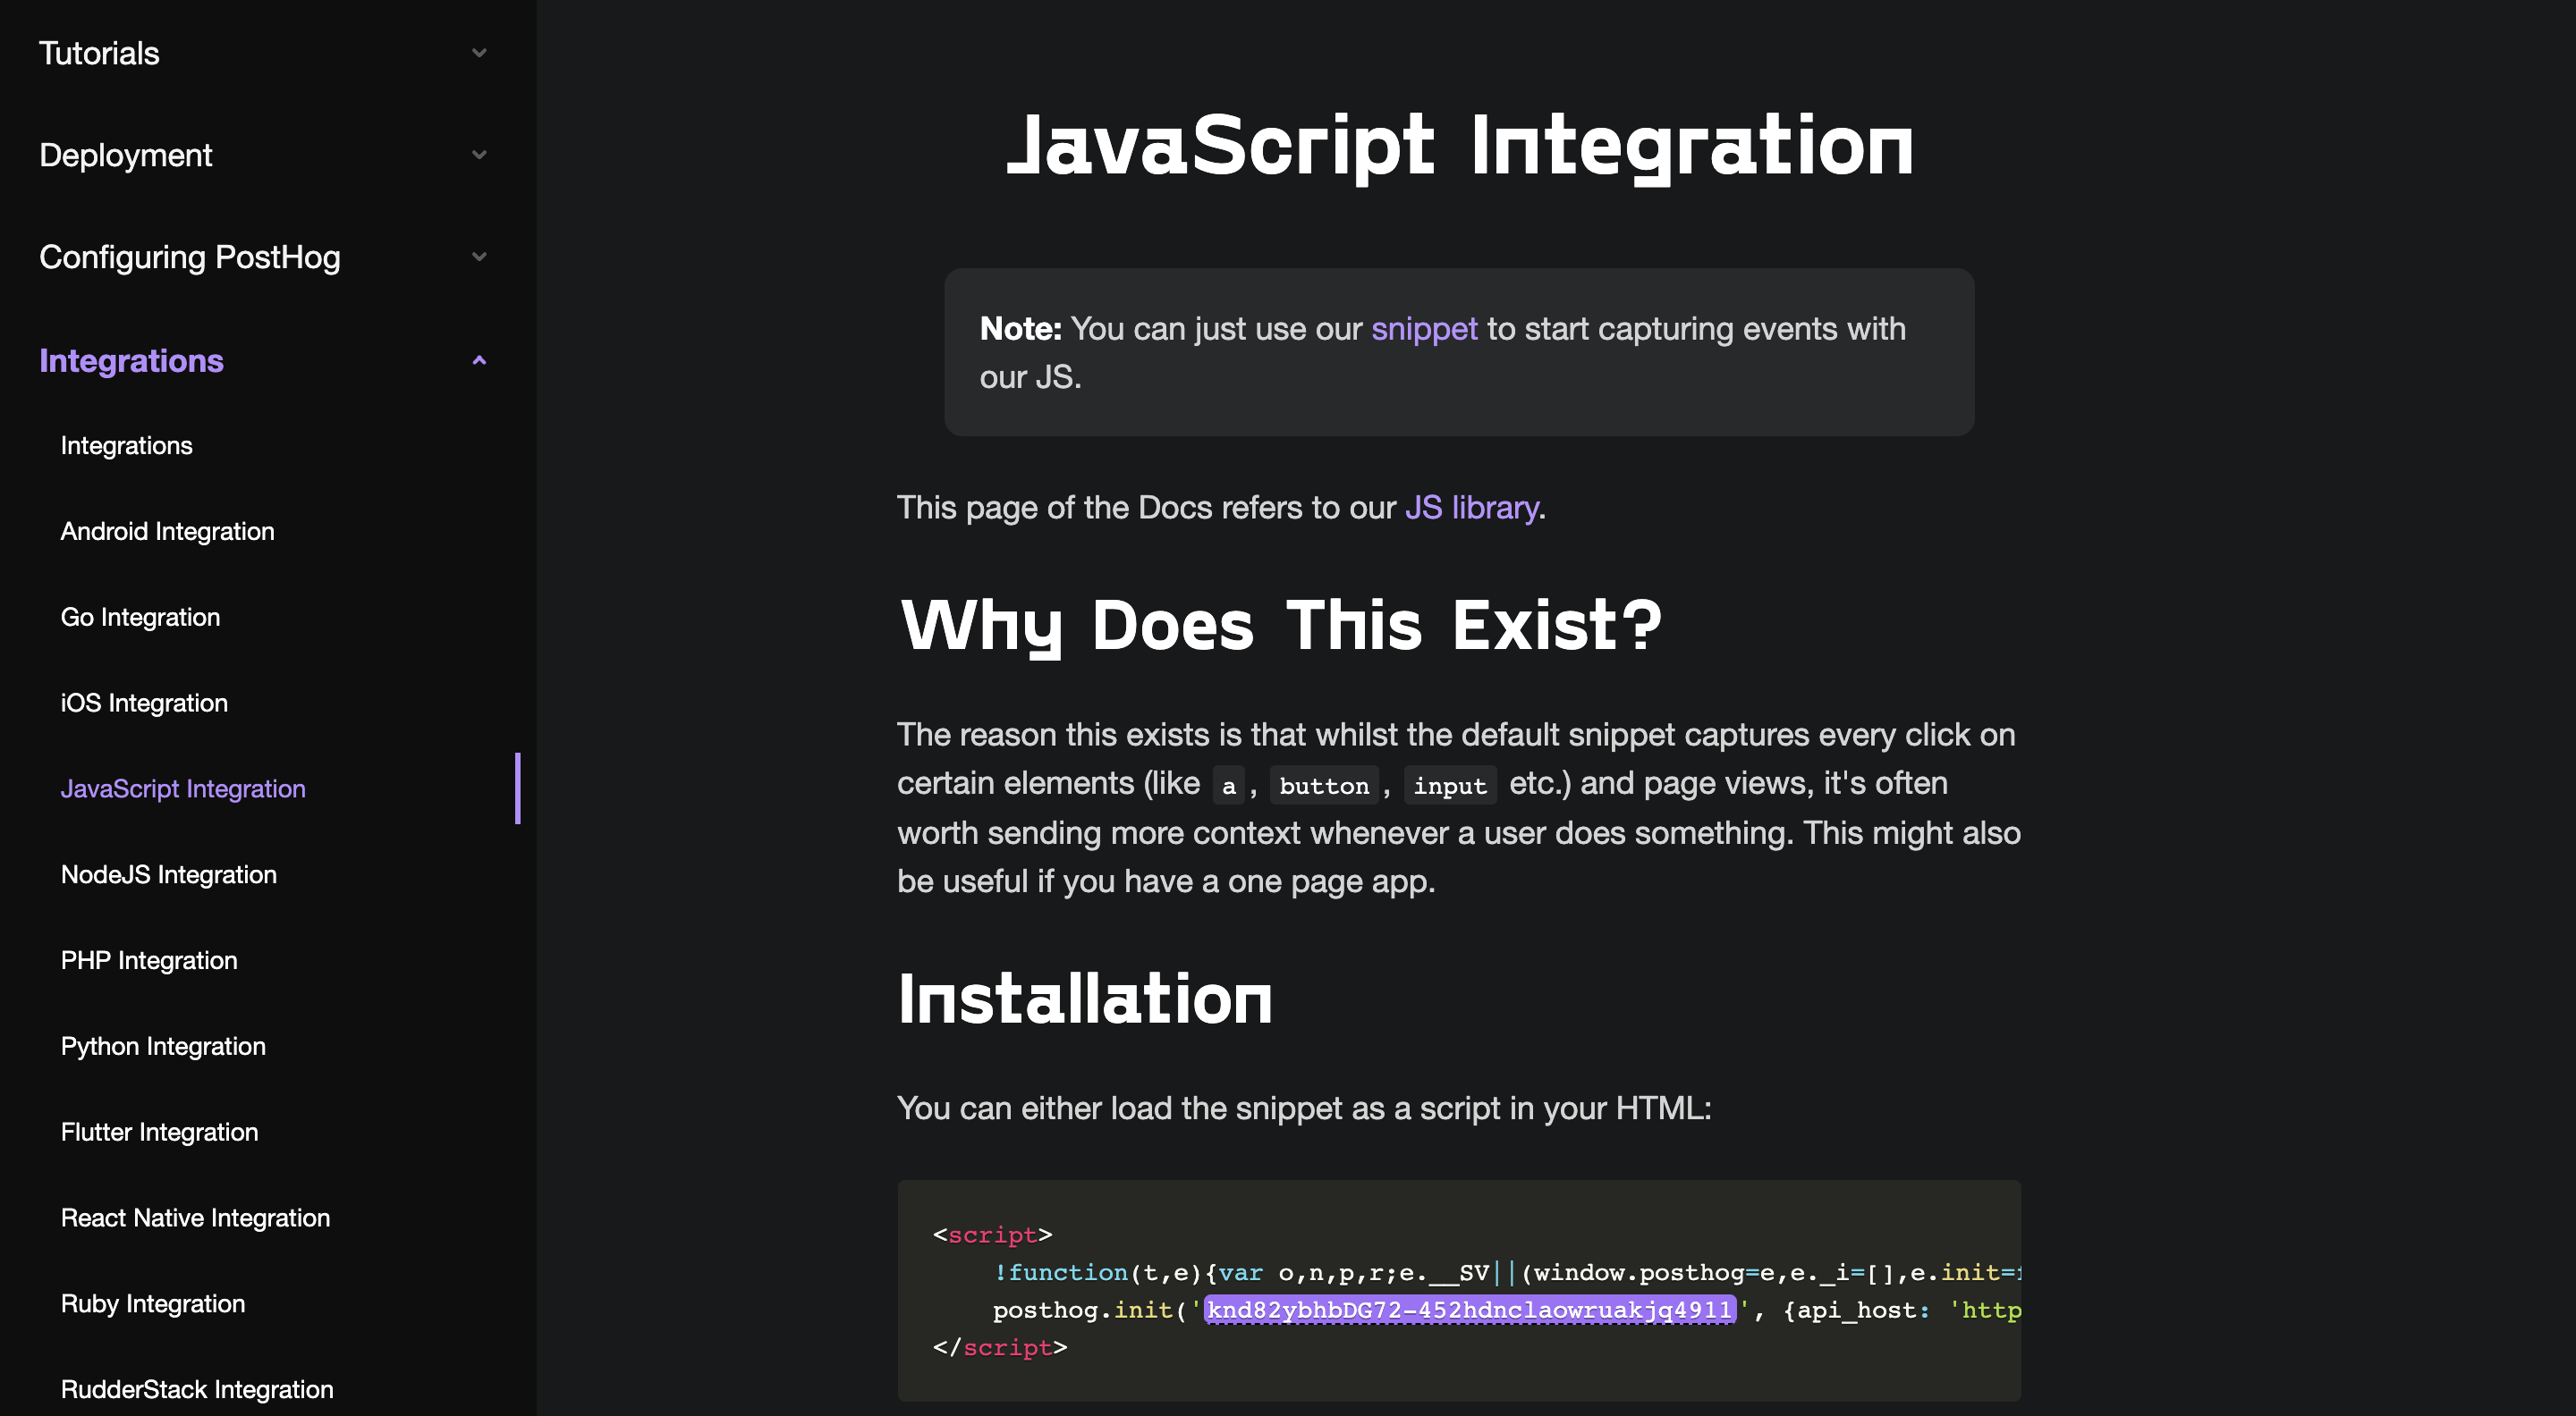Click 'You can either load the snippet' sentence

tap(1304, 1109)
